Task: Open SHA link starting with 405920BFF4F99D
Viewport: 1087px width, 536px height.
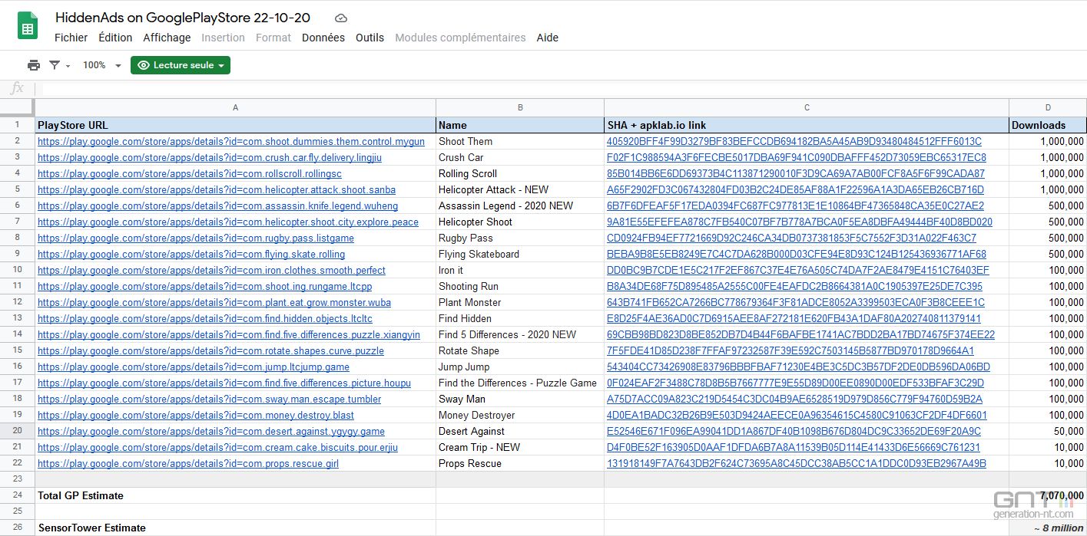Action: pos(794,141)
